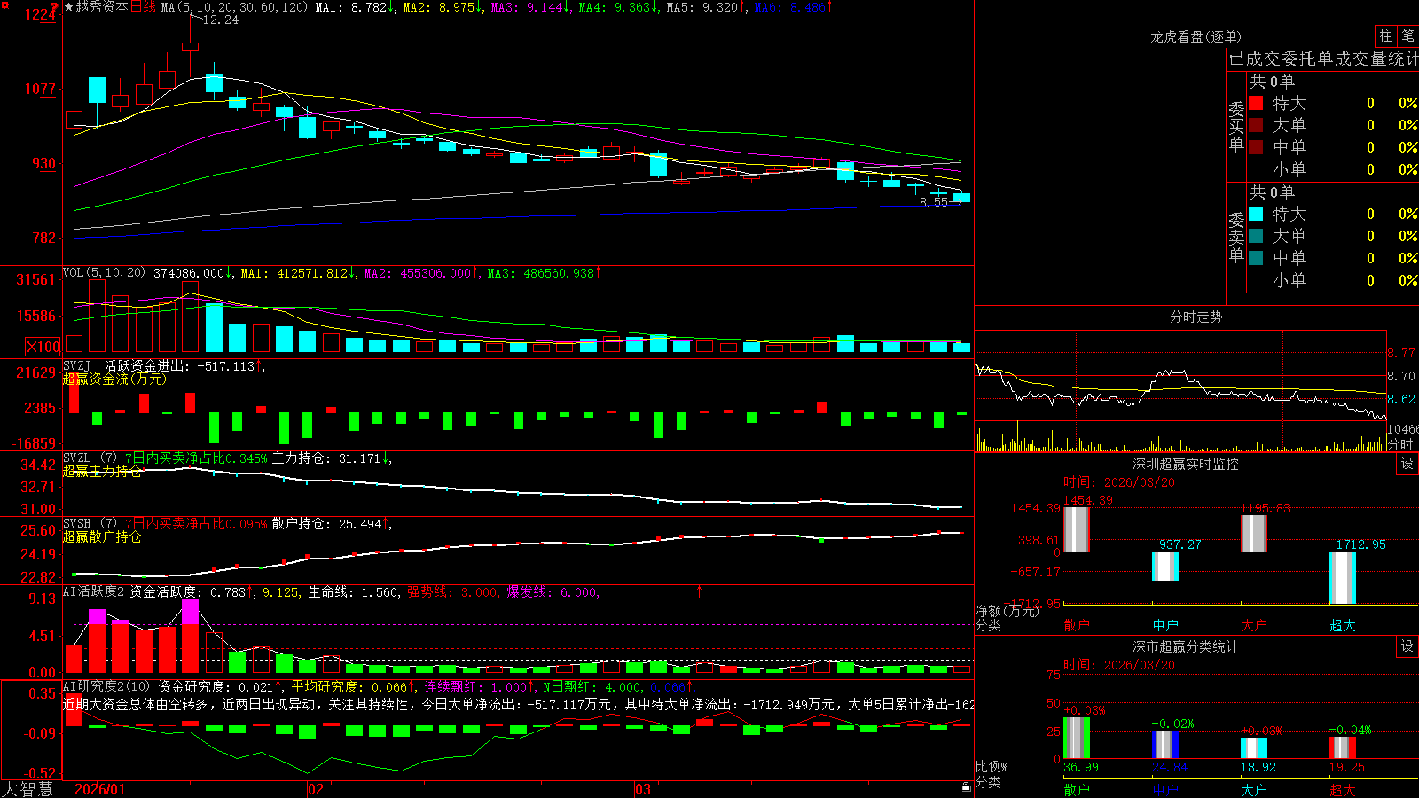Click the 02 month marker on time axis
1419x798 pixels.
[x=316, y=789]
